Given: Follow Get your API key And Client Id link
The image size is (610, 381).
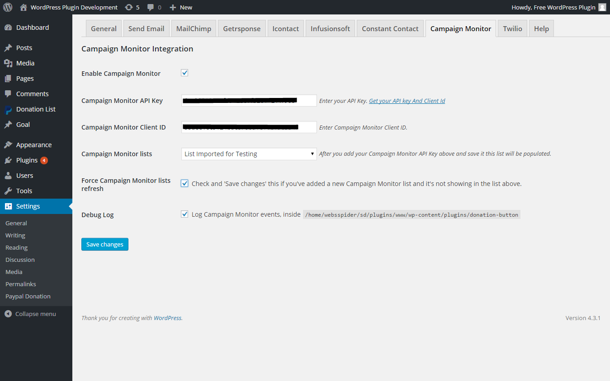Looking at the screenshot, I should pyautogui.click(x=407, y=101).
